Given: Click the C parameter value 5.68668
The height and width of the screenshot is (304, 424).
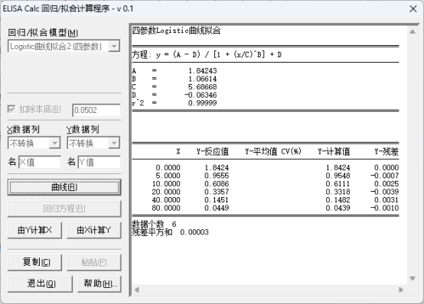Looking at the screenshot, I should coord(203,87).
